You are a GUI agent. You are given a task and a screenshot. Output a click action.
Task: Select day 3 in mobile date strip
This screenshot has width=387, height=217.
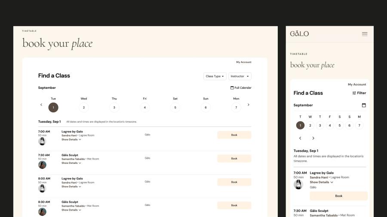[x=320, y=126]
